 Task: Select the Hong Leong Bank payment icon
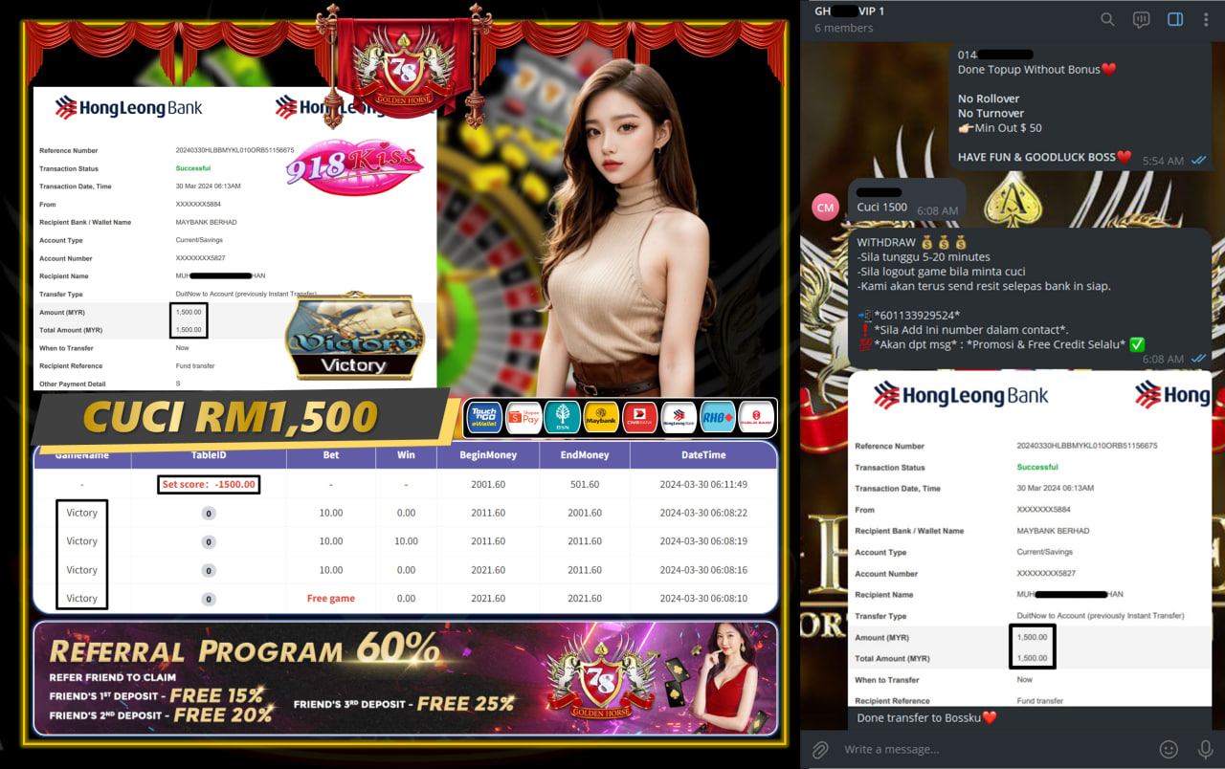679,417
